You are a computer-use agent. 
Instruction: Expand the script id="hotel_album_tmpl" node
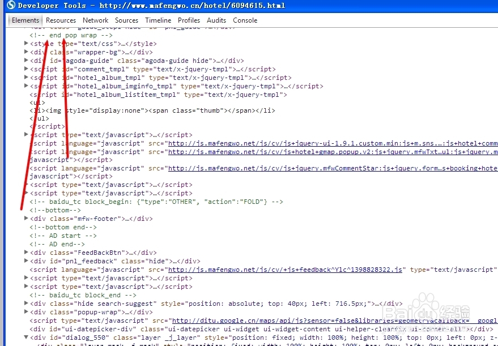click(x=27, y=77)
